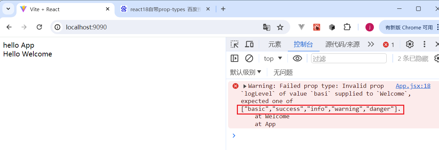This screenshot has height=150, width=439.
Task: Click the at App stack line
Action: 265,124
